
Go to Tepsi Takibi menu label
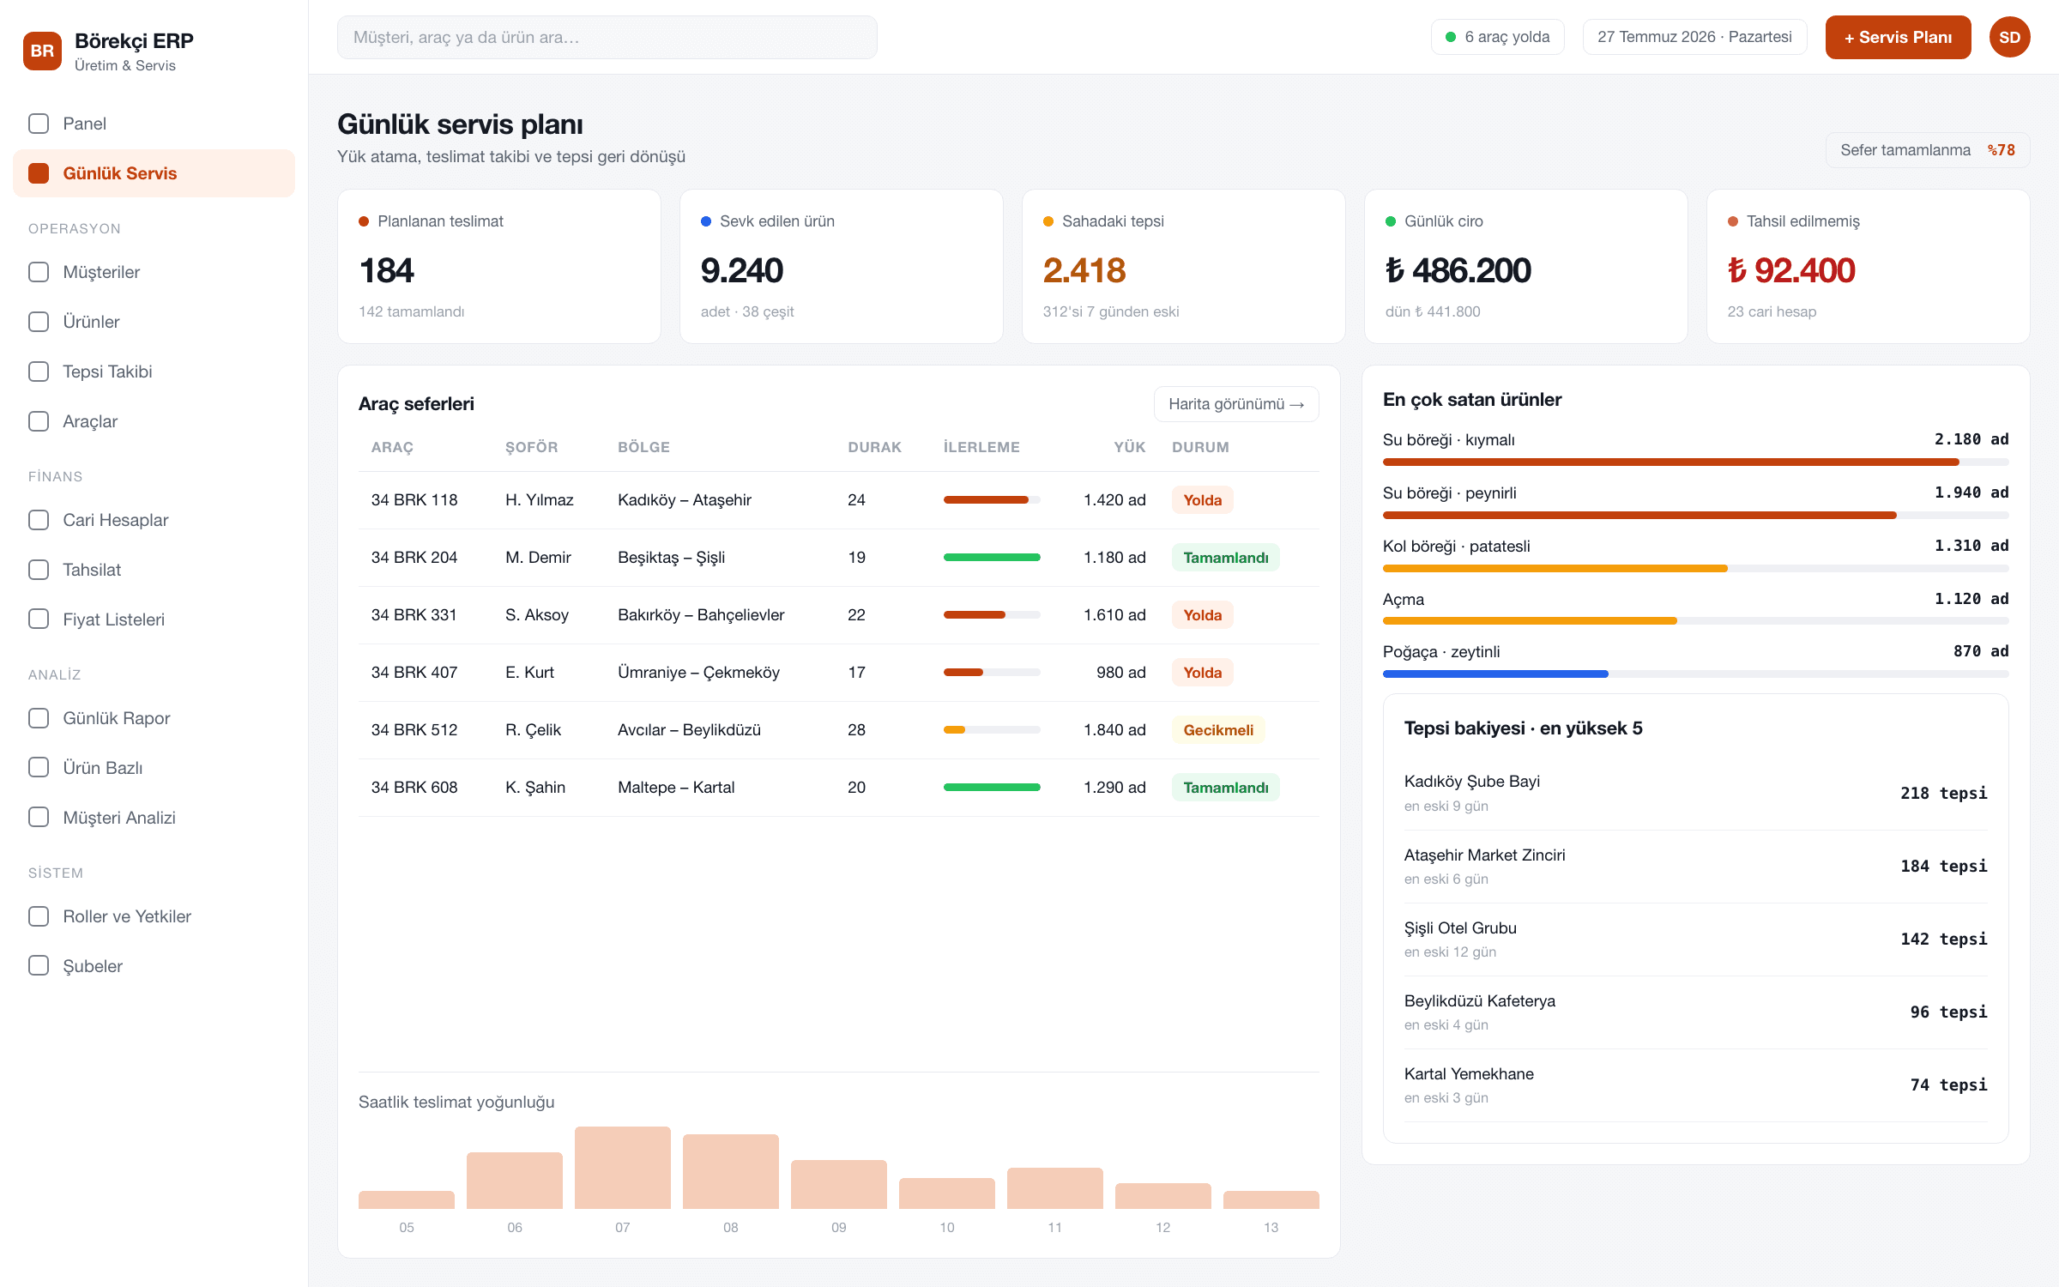pyautogui.click(x=107, y=372)
